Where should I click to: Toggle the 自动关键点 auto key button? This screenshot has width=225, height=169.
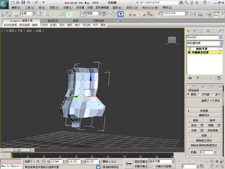141,162
